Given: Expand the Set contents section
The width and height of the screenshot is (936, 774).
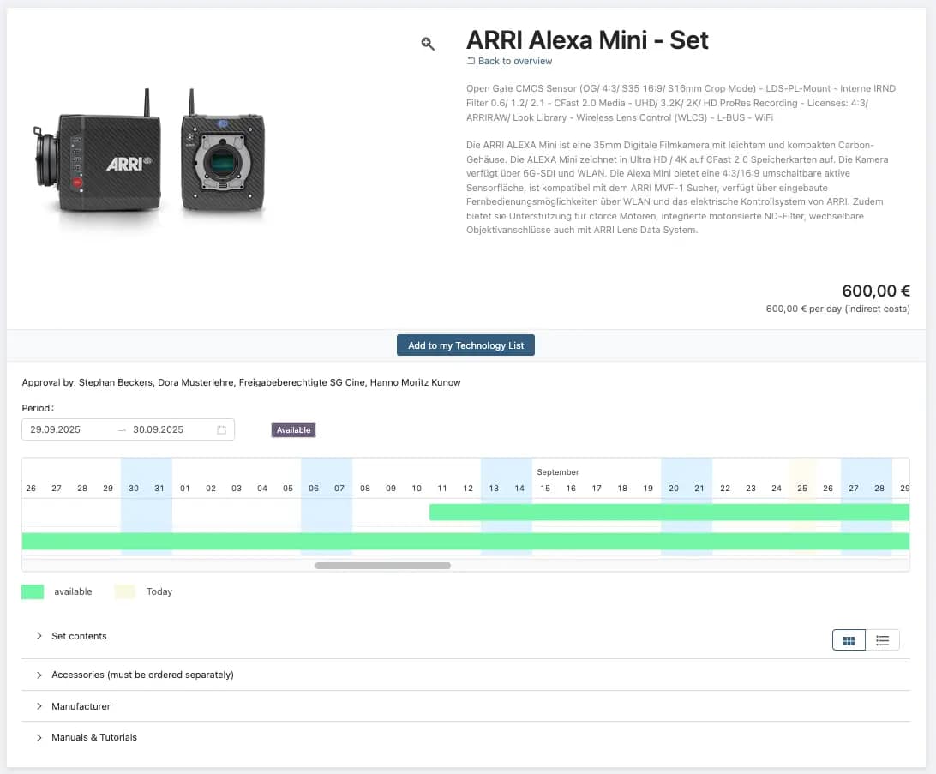Looking at the screenshot, I should click(x=79, y=636).
